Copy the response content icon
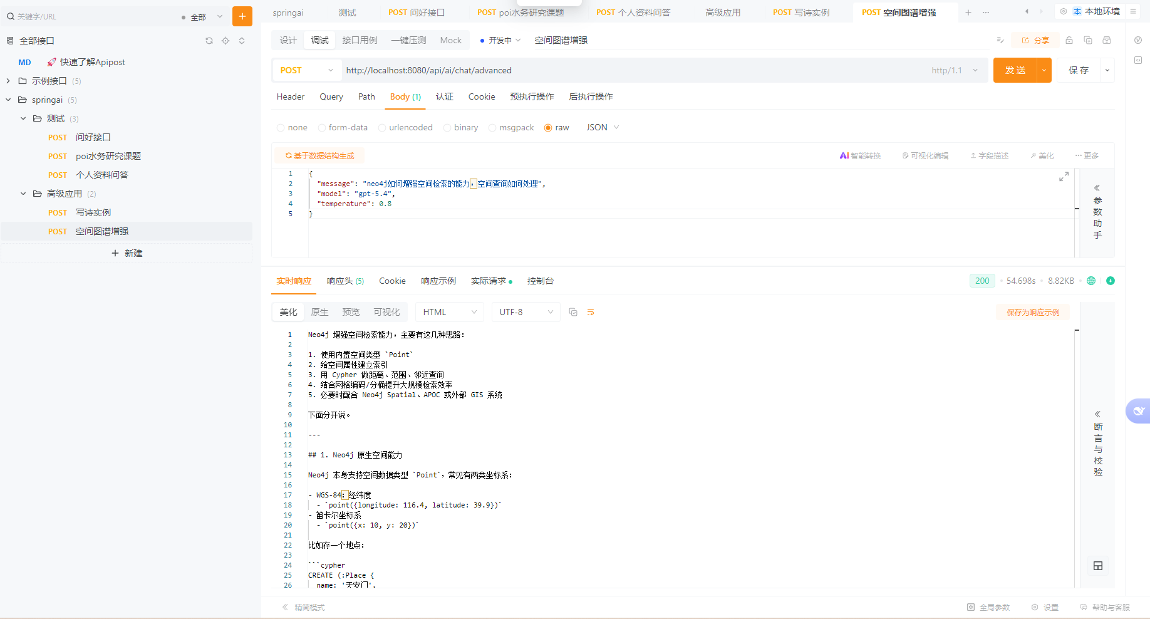 point(573,312)
